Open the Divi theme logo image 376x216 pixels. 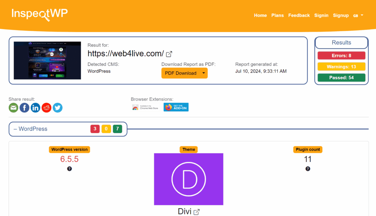click(x=188, y=179)
